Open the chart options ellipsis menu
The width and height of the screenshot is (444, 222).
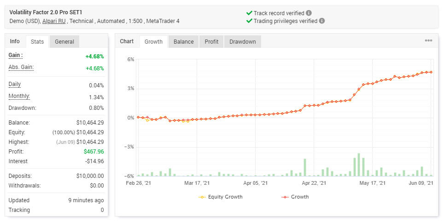click(428, 41)
